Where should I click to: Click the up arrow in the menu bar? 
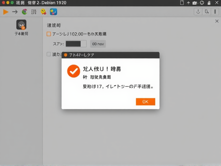click(x=188, y=3)
